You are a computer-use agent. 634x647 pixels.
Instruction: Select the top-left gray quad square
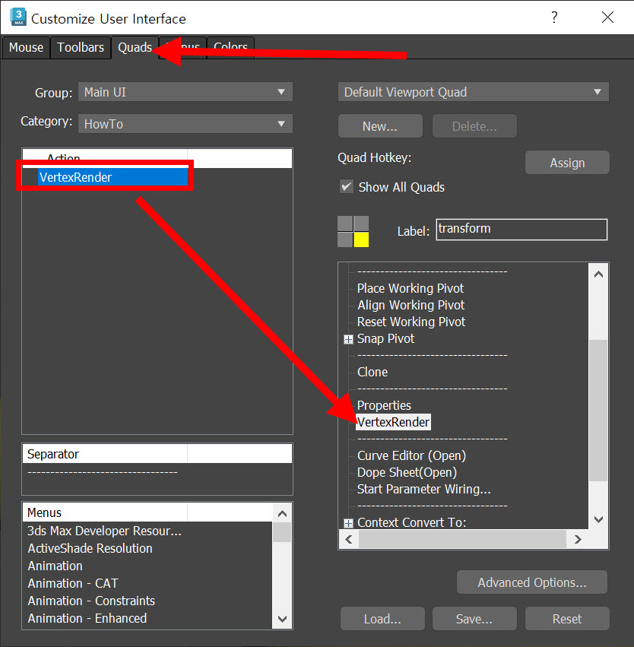[x=345, y=224]
